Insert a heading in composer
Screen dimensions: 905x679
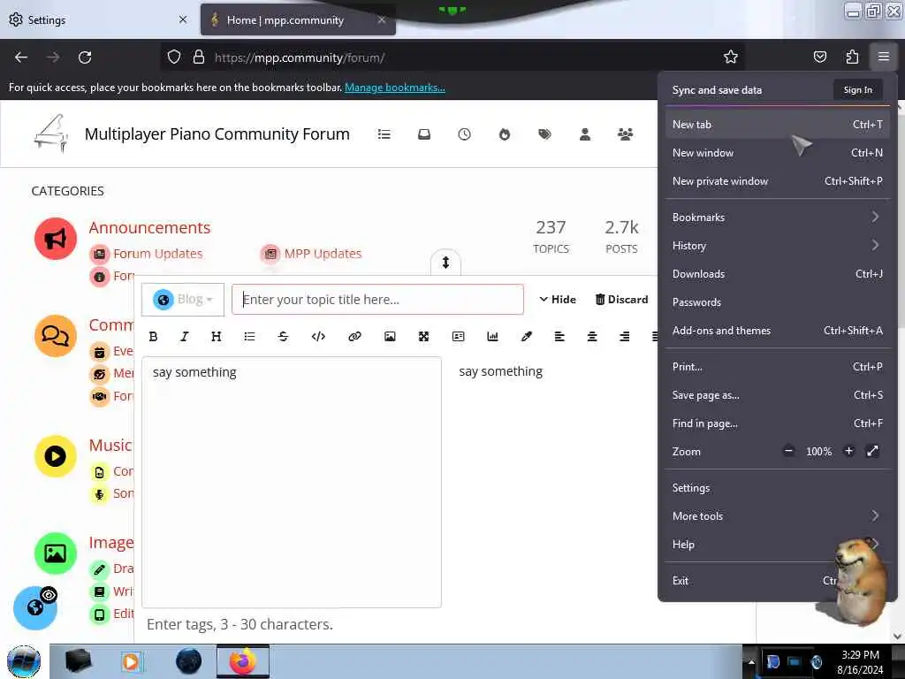(217, 337)
